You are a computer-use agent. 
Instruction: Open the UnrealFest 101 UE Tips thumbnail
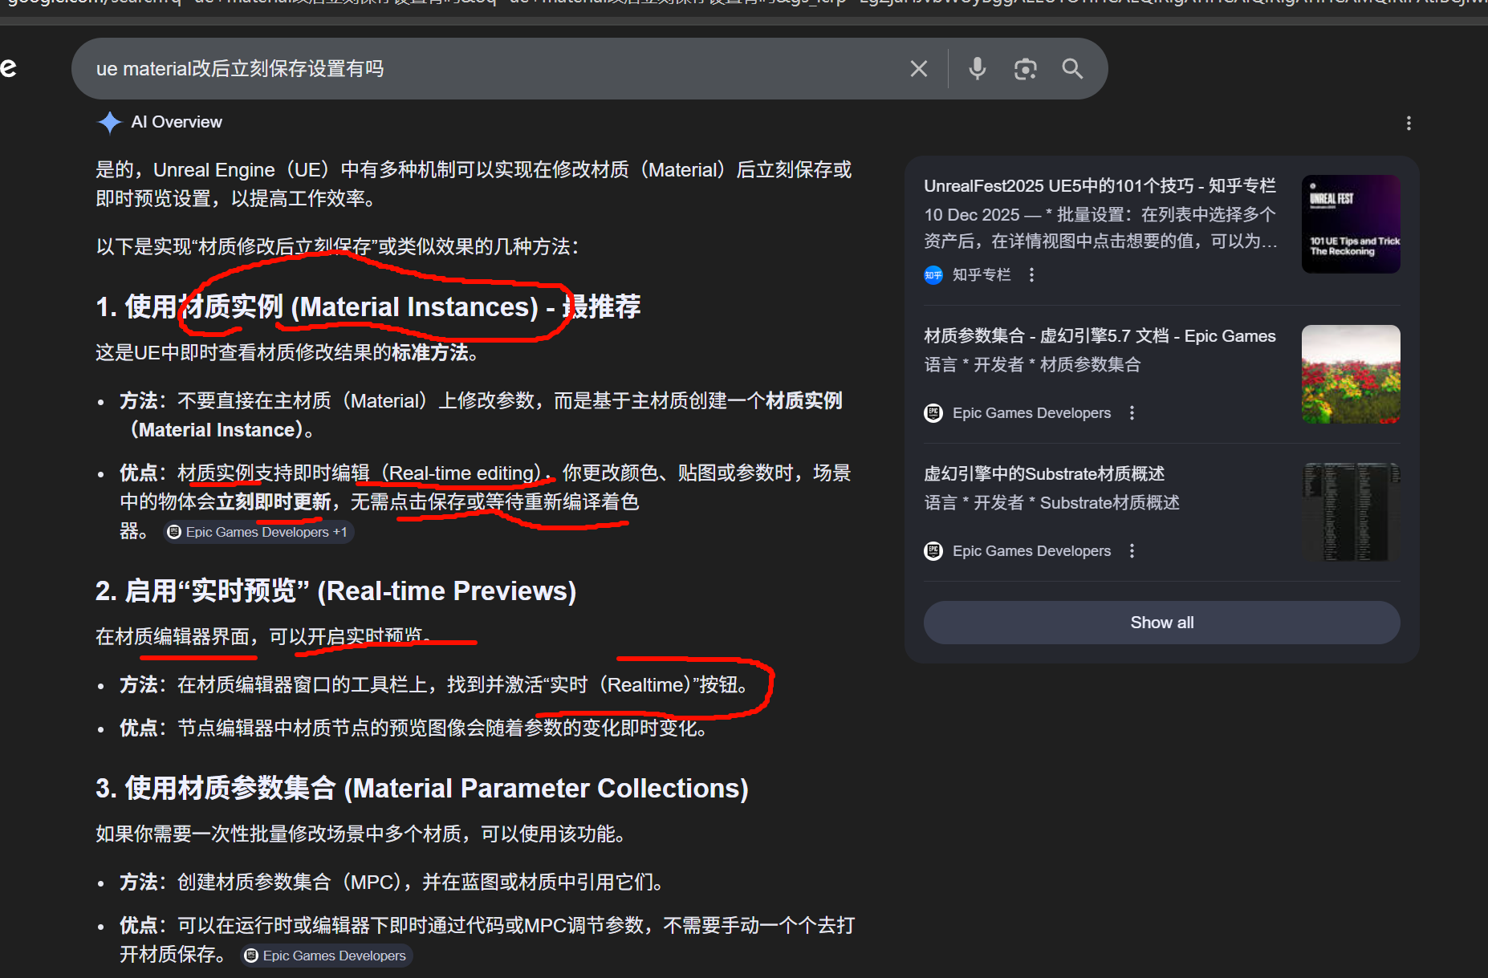(x=1351, y=224)
